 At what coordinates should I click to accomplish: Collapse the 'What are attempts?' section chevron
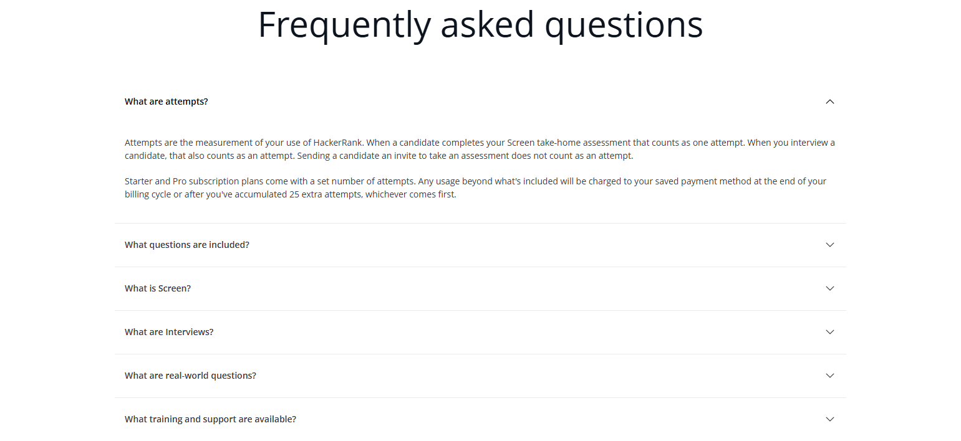(829, 101)
